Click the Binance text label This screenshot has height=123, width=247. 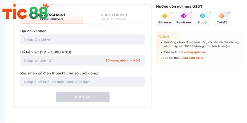tap(165, 22)
